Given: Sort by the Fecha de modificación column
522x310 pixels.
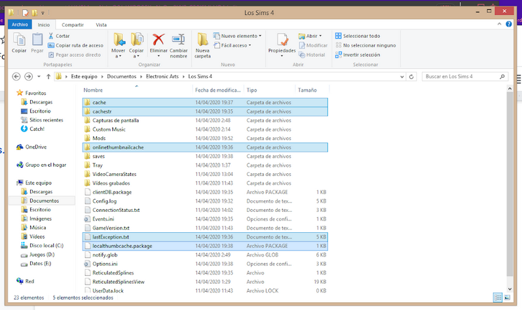Looking at the screenshot, I should click(x=217, y=90).
